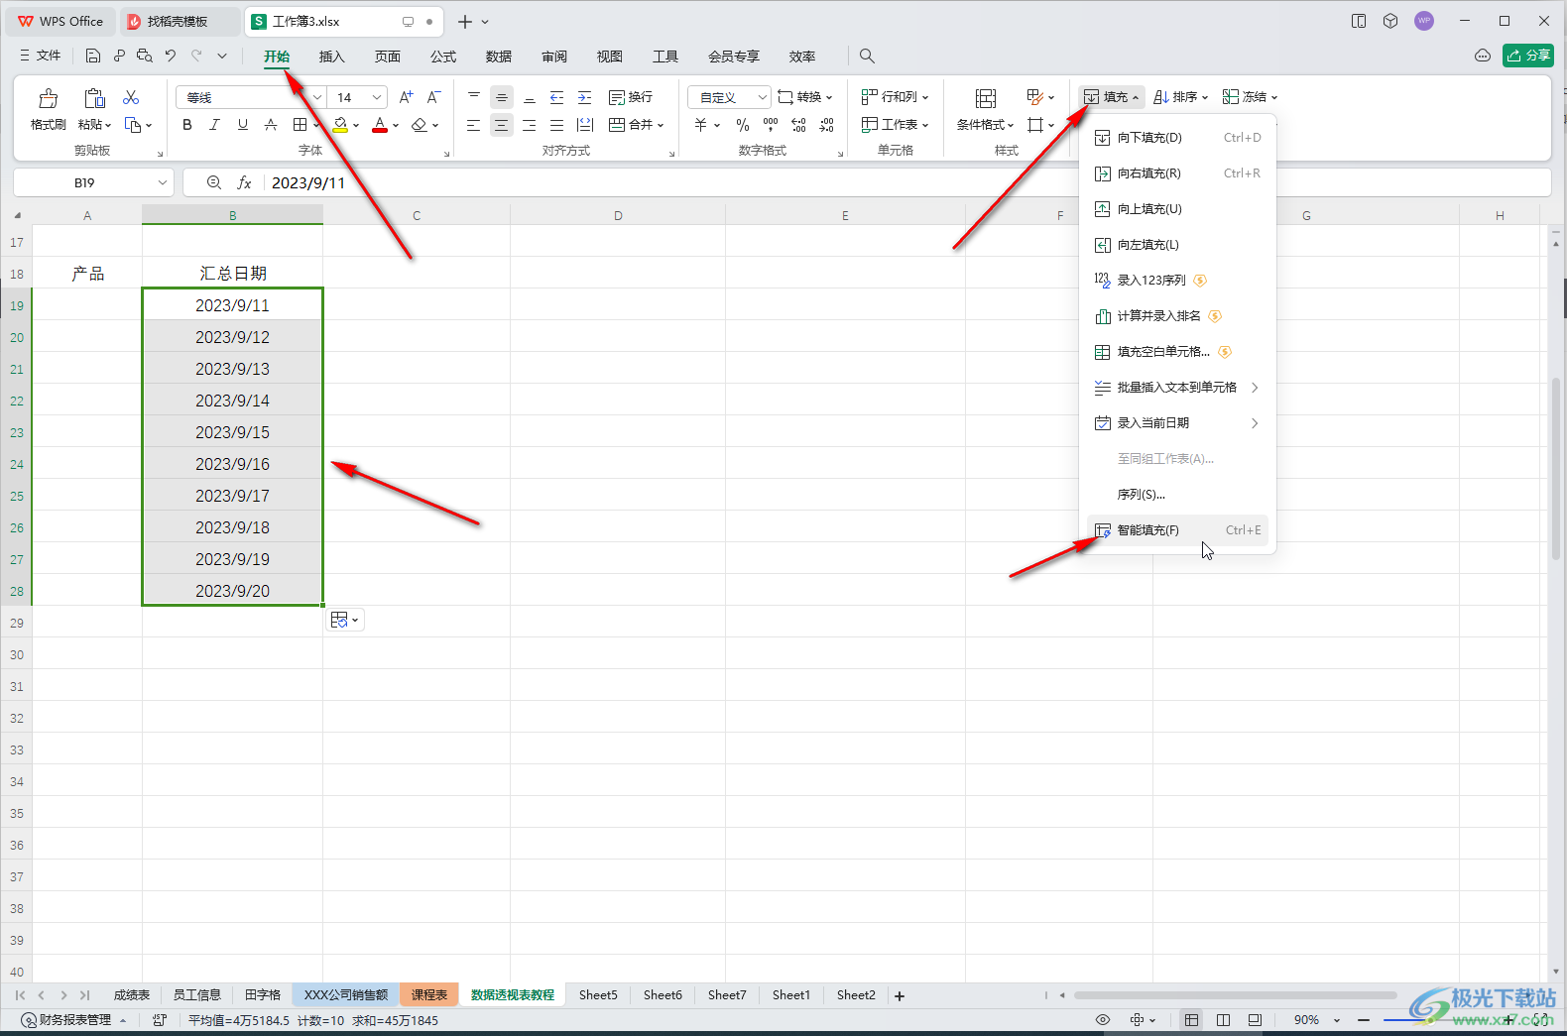
Task: Open the 合并 merge cells dropdown
Action: coord(636,125)
